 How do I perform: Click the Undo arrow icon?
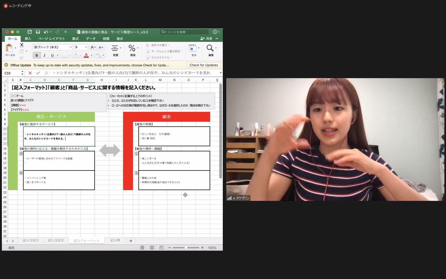(46, 32)
